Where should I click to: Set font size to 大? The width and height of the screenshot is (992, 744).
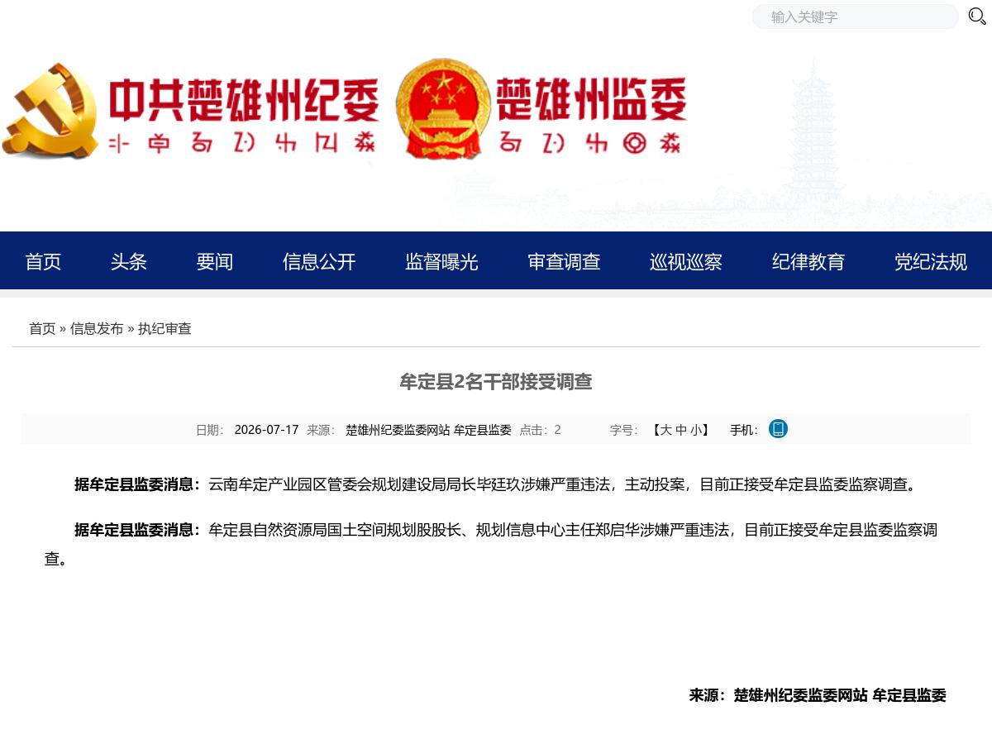665,430
